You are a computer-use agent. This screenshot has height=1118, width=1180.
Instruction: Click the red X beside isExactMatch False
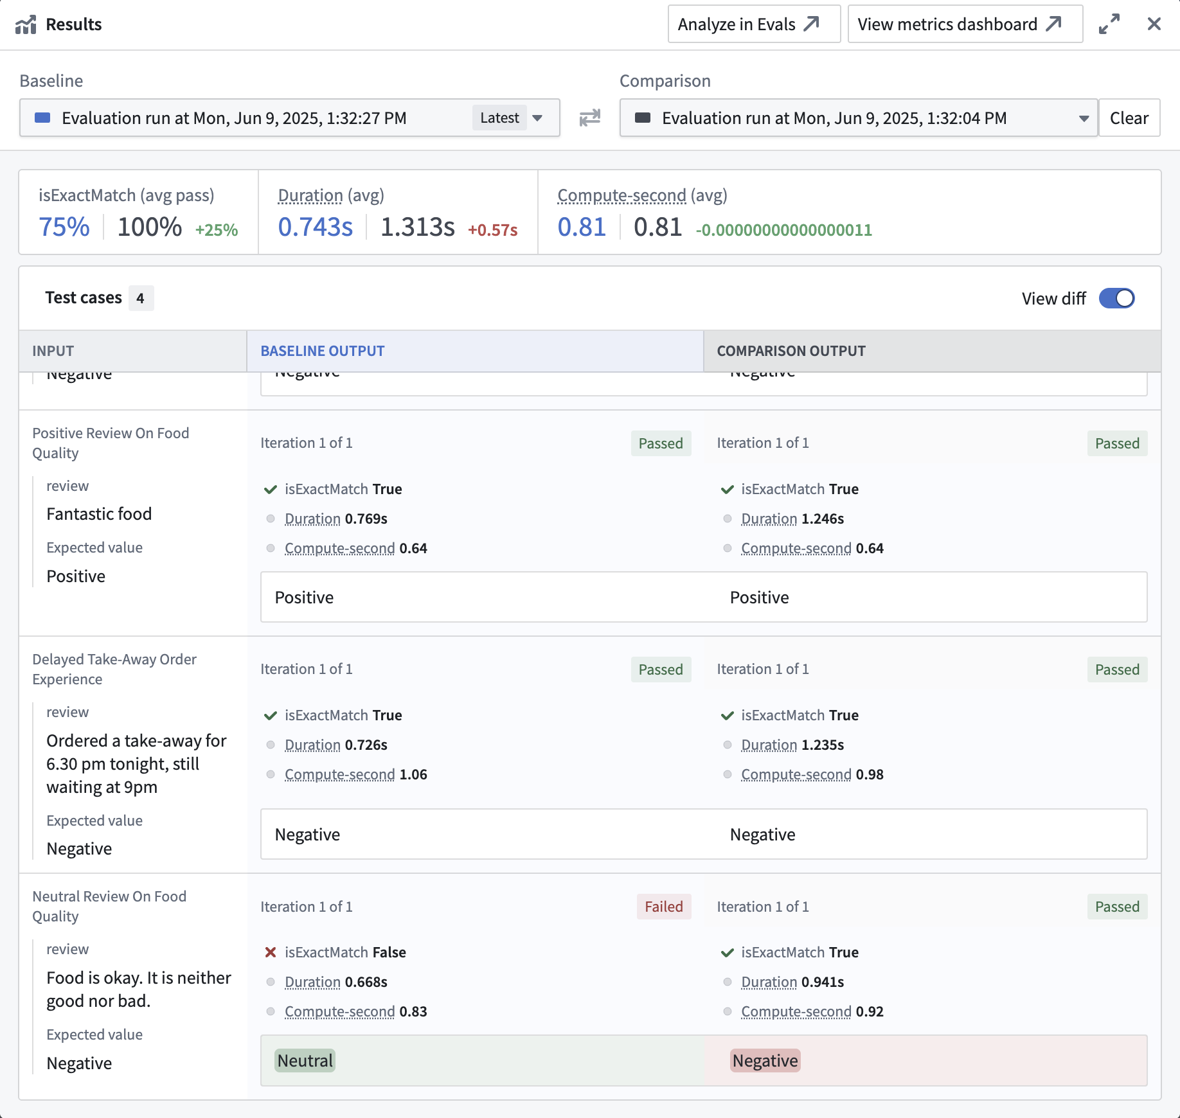click(271, 952)
